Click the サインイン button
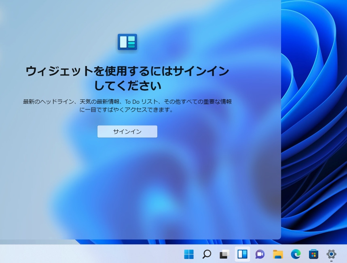 [x=127, y=132]
